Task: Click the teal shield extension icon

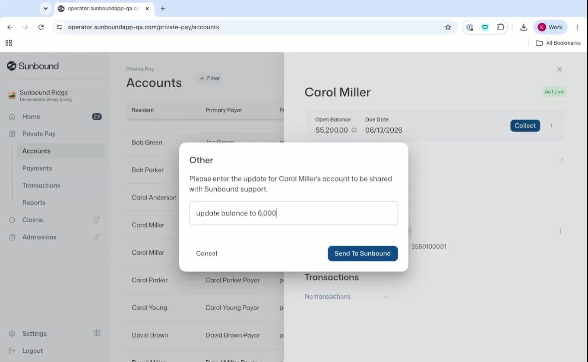Action: coord(485,27)
